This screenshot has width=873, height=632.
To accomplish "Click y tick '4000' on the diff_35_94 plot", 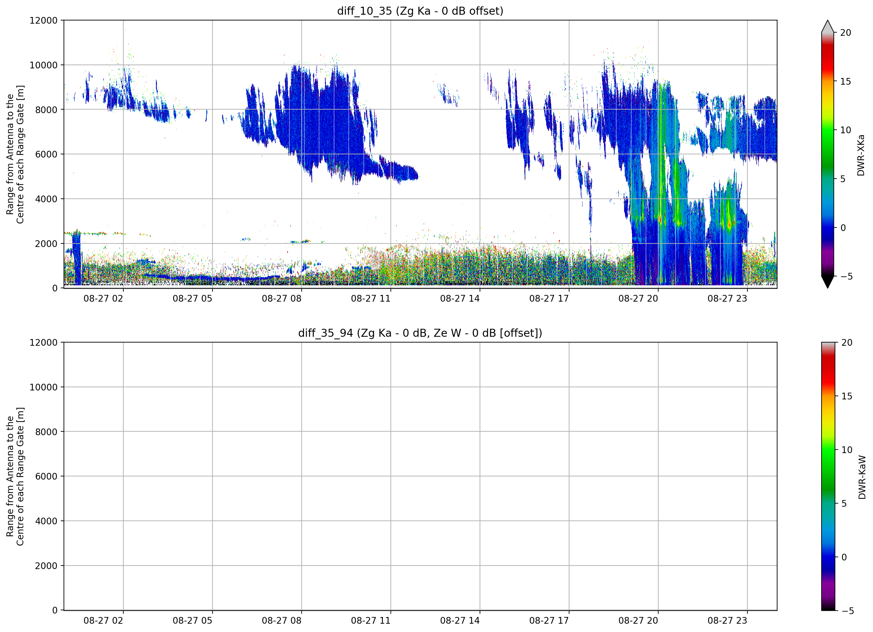I will [46, 521].
